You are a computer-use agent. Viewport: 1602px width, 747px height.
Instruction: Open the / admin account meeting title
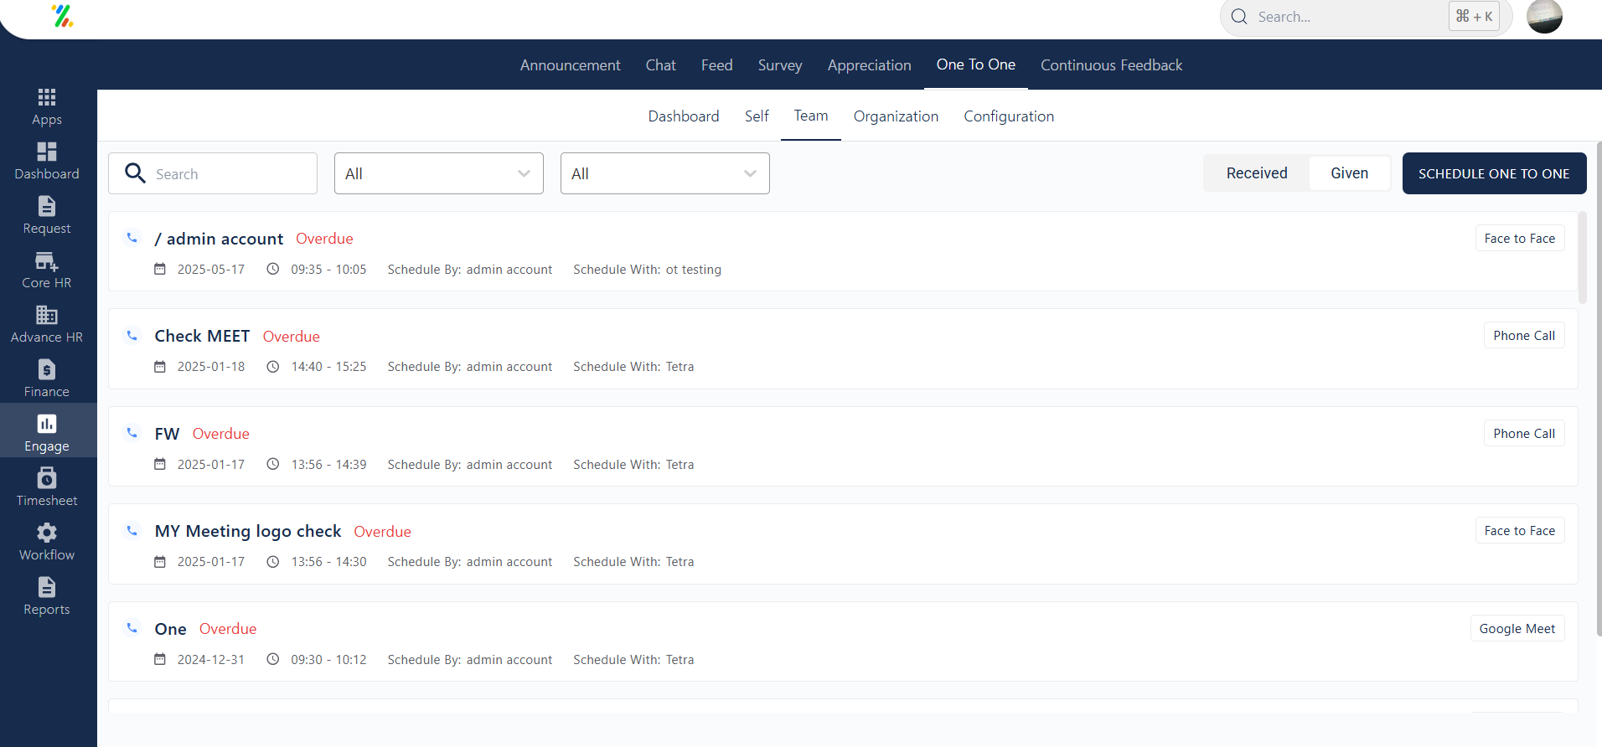click(x=219, y=239)
